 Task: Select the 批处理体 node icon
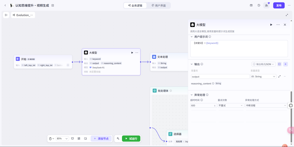point(155,91)
